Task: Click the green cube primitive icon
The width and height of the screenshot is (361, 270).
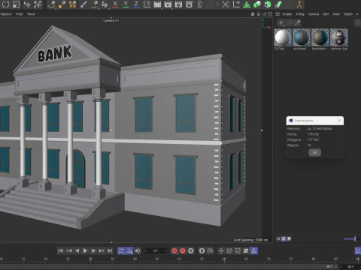Action: pyautogui.click(x=268, y=4)
